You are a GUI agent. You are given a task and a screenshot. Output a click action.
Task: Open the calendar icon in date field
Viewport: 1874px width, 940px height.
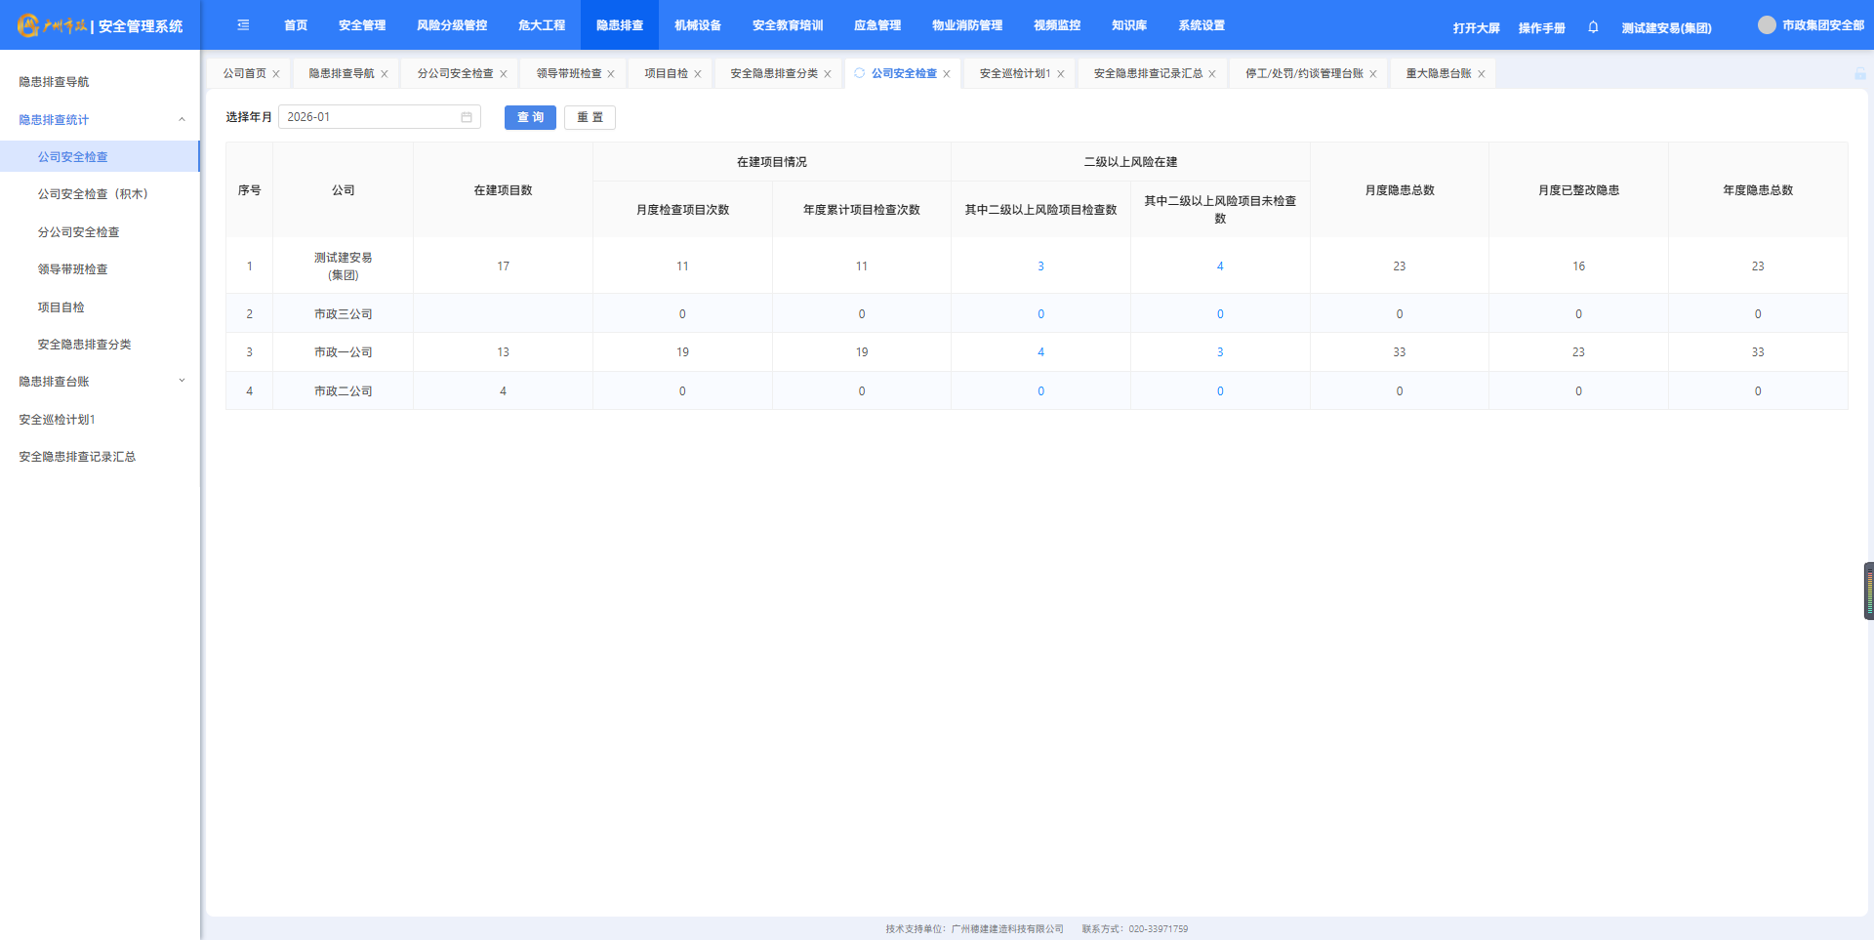467,117
